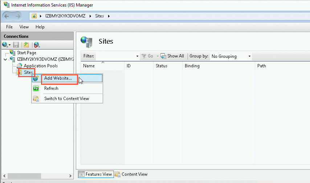Expand breadcrumb arrow after Sites
Viewport: 310px width, 183px height.
(109, 16)
